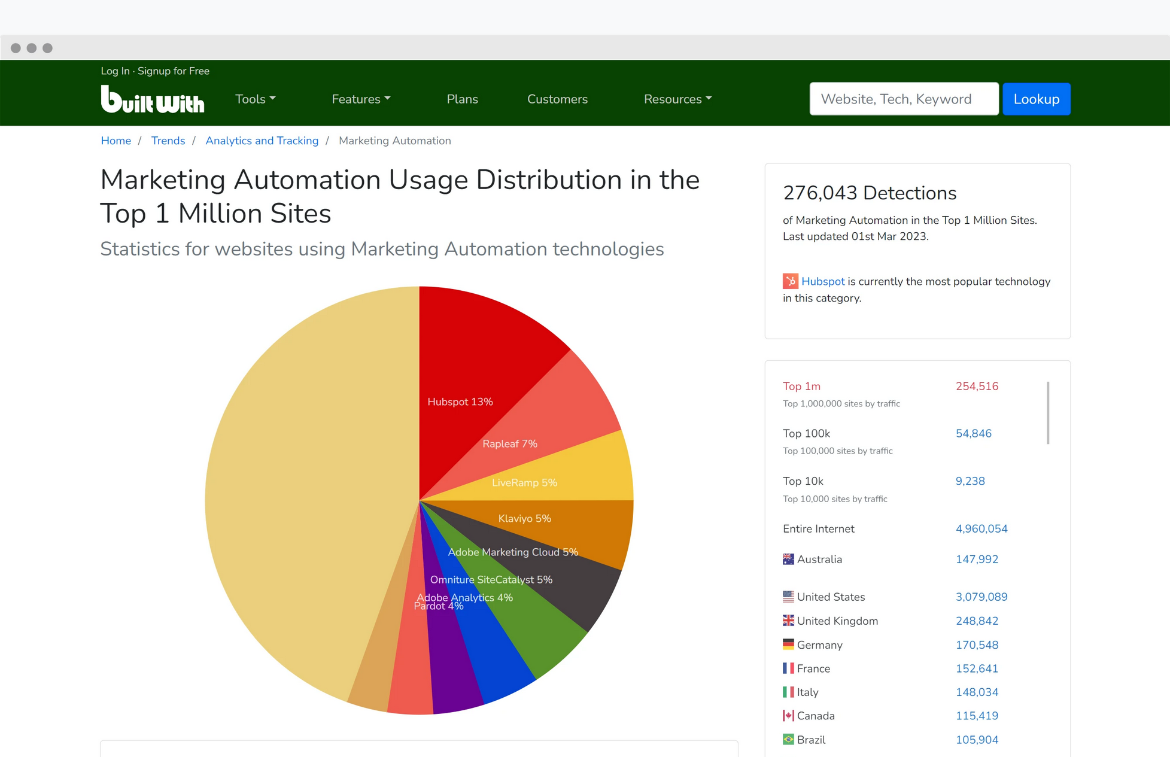The width and height of the screenshot is (1170, 757).
Task: Select the Germany flag icon
Action: pyautogui.click(x=788, y=644)
